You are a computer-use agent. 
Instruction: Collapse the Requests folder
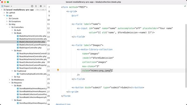(x=10, y=83)
